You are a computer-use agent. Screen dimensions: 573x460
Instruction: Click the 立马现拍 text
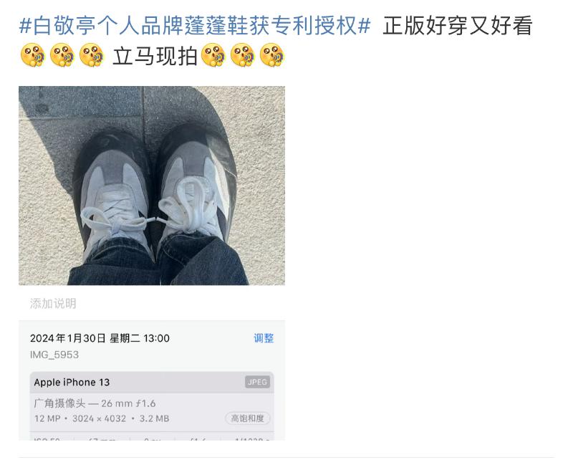(155, 57)
